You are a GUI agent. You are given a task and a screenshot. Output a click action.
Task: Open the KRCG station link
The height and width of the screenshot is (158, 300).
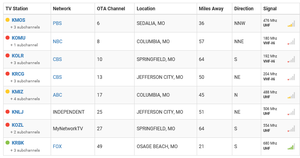point(18,74)
